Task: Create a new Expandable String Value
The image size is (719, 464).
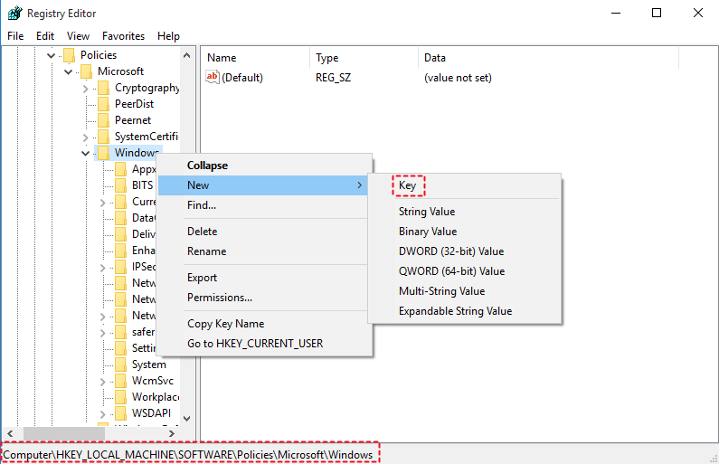Action: [465, 311]
